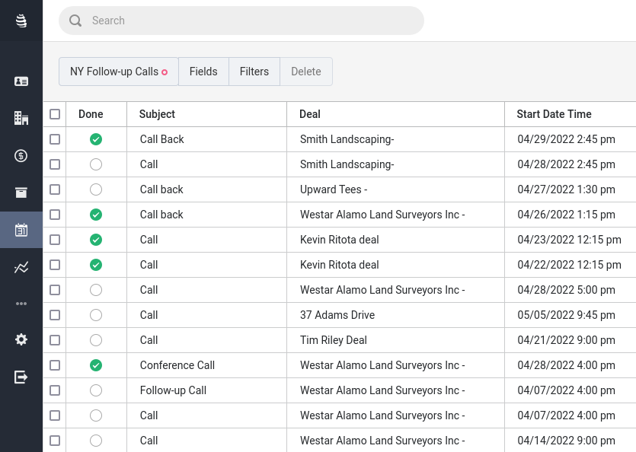
Task: Open Reports using the line chart icon
Action: pyautogui.click(x=21, y=267)
